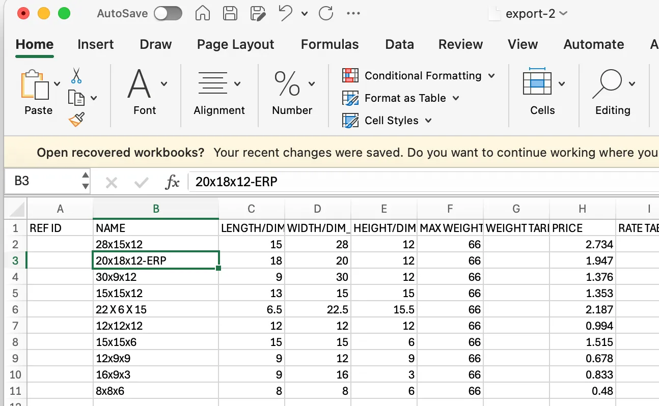
Task: Open the Format as Table dropdown
Action: [x=401, y=98]
